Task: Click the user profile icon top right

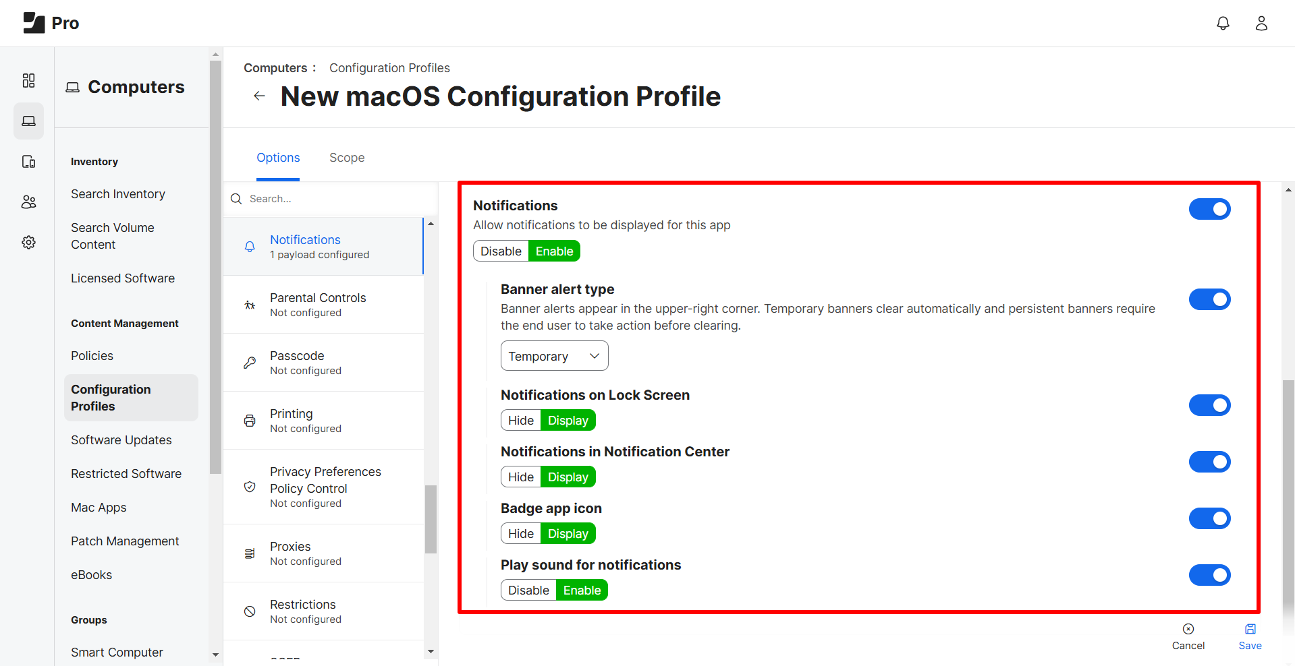Action: click(x=1262, y=22)
